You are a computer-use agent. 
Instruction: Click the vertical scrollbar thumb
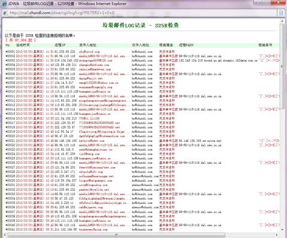[282, 66]
